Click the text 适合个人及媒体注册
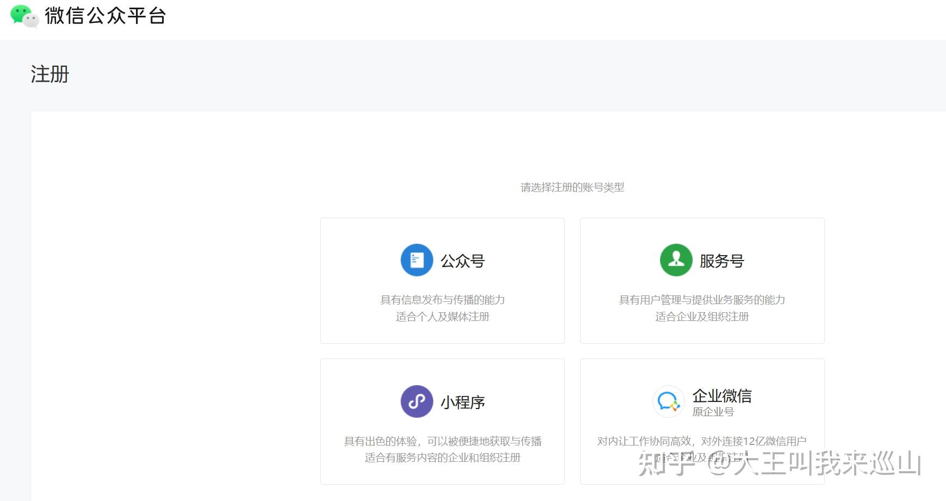This screenshot has height=501, width=946. [x=443, y=317]
